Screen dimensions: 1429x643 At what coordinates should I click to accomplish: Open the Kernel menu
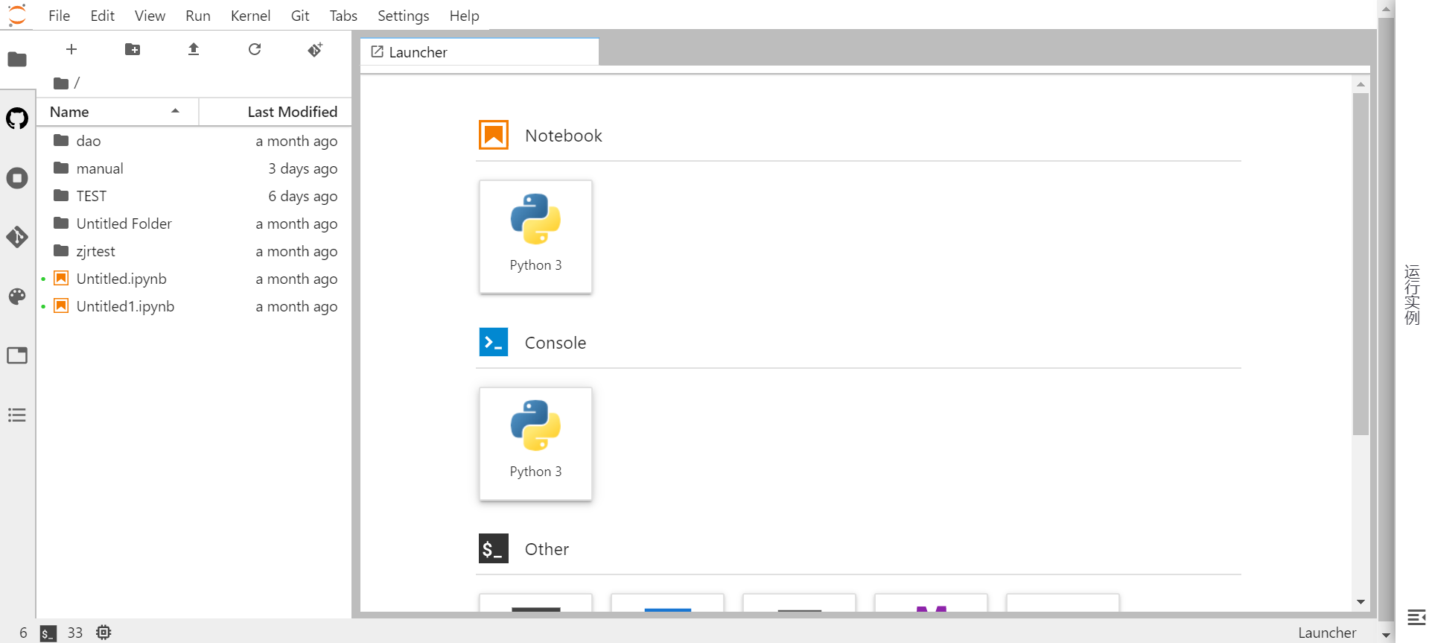point(250,16)
